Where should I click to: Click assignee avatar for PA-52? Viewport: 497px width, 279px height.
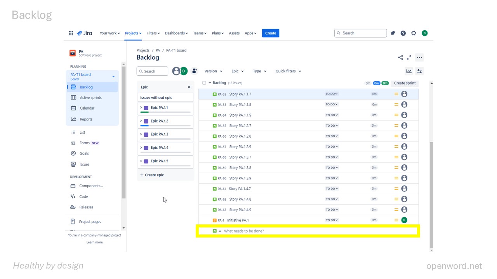404,94
